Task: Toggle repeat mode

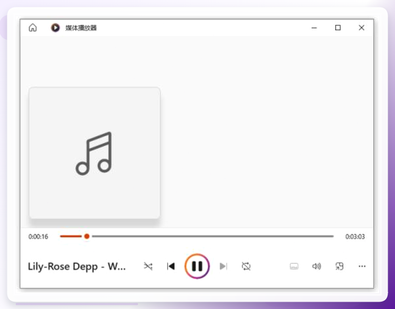Action: pos(246,266)
